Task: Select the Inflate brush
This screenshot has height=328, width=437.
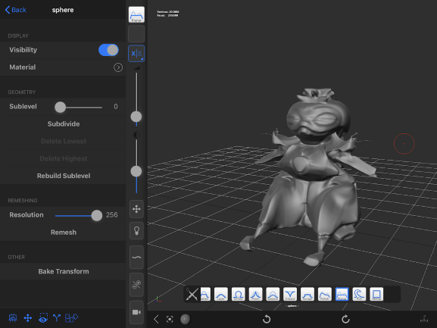Action: [x=239, y=294]
